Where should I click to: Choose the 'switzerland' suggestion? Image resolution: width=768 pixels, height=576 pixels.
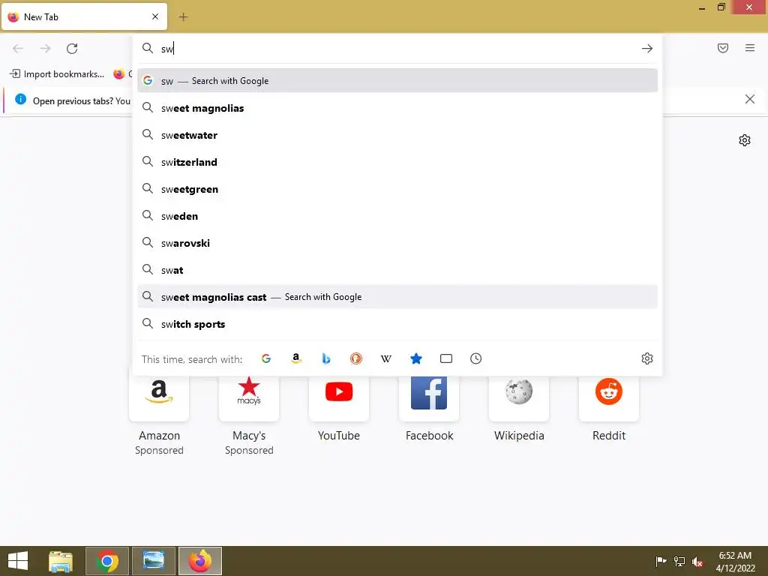pos(397,162)
